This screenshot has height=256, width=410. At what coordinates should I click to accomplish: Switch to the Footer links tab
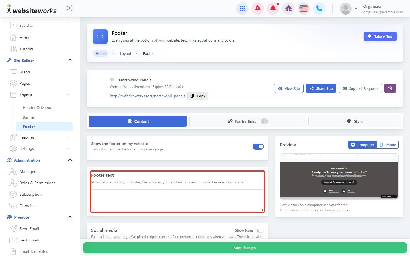click(x=248, y=121)
